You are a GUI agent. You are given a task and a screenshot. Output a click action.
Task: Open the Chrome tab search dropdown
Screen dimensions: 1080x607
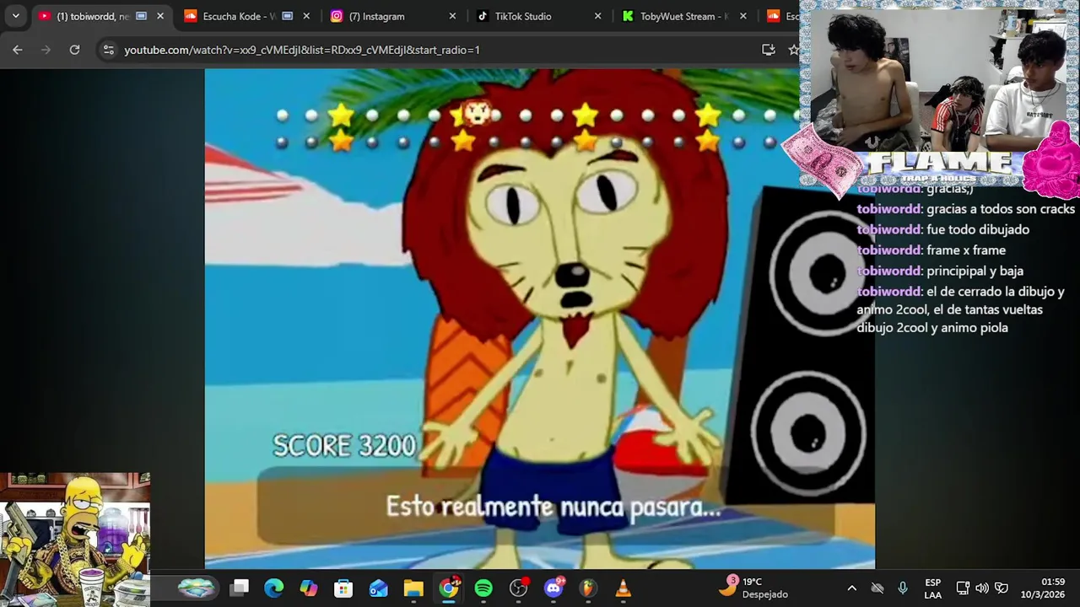click(15, 16)
